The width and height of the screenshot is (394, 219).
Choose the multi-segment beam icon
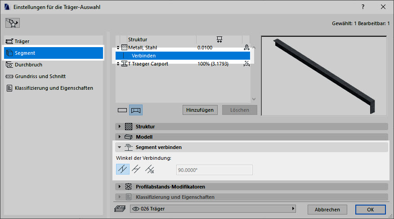click(136, 110)
